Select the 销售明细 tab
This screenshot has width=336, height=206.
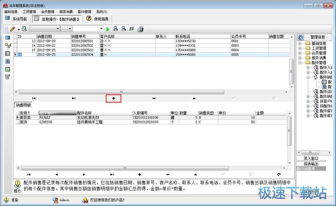click(23, 105)
